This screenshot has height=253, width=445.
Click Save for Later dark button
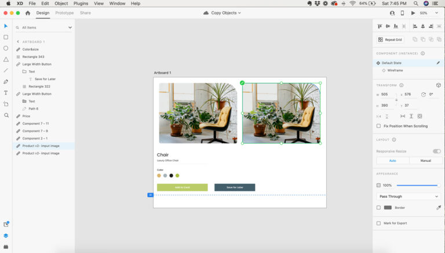[235, 187]
